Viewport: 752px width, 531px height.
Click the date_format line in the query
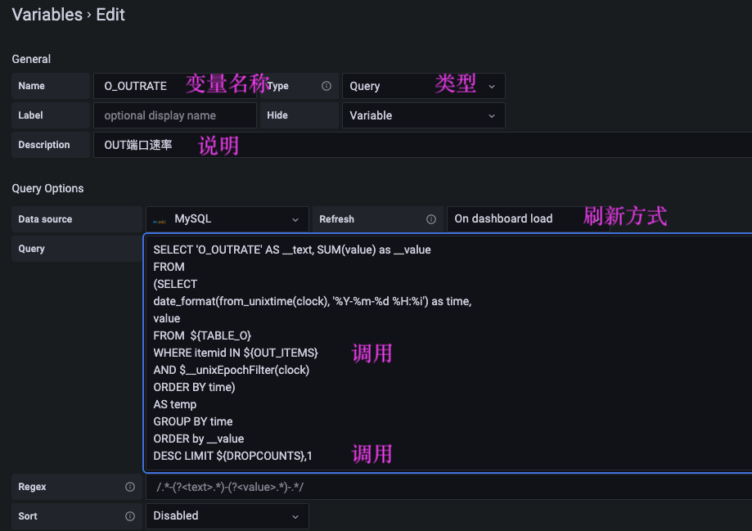pyautogui.click(x=313, y=301)
